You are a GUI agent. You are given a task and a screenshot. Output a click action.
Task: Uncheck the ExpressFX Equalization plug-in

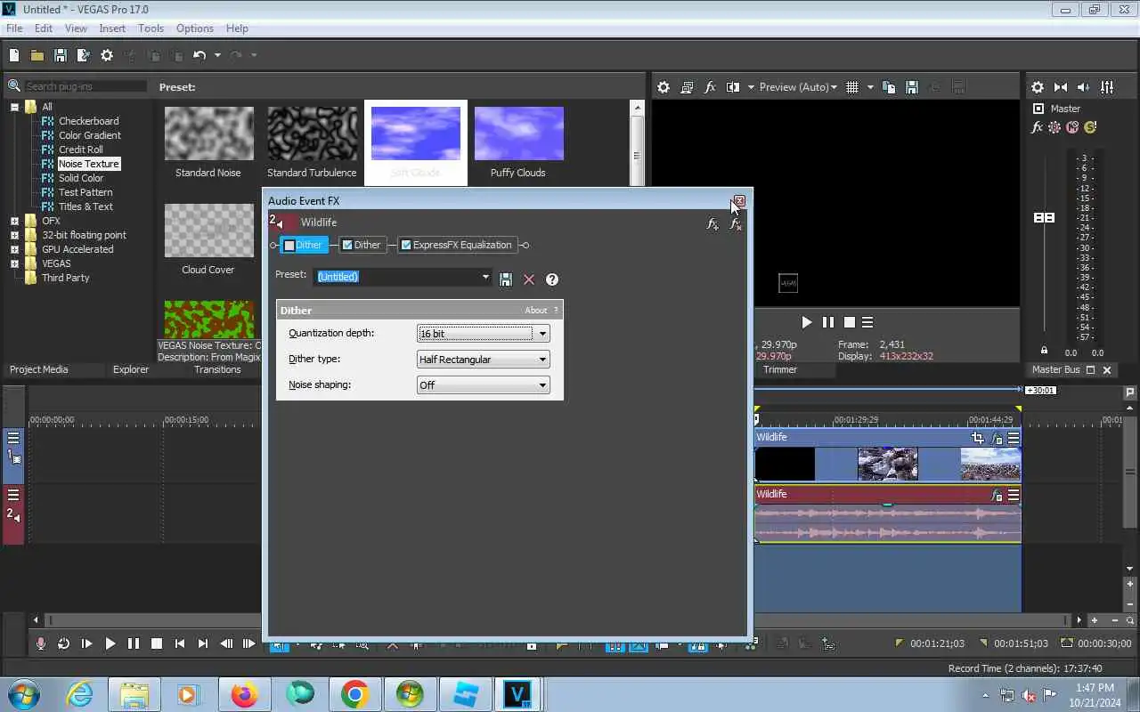[x=406, y=246]
